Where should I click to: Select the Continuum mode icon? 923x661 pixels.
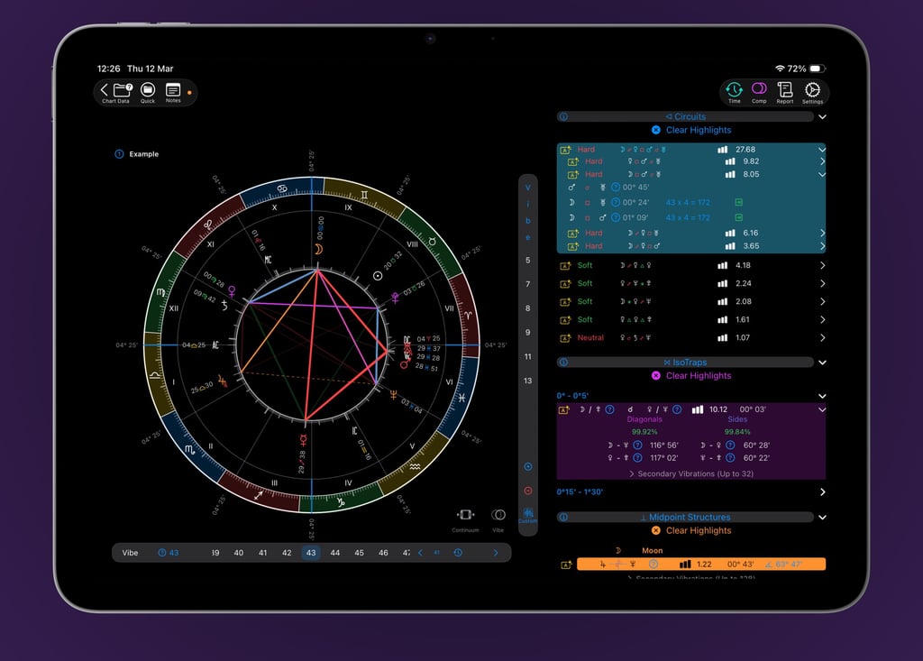tap(465, 515)
